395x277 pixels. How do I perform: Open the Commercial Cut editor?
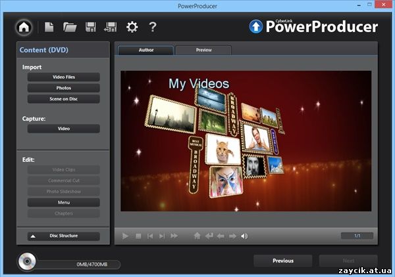click(63, 181)
